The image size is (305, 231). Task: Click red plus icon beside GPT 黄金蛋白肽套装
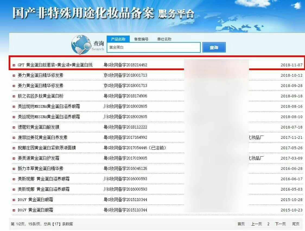tap(14, 65)
